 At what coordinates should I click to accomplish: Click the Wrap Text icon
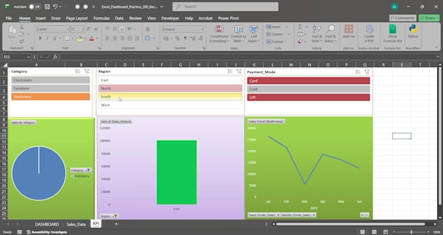[147, 29]
